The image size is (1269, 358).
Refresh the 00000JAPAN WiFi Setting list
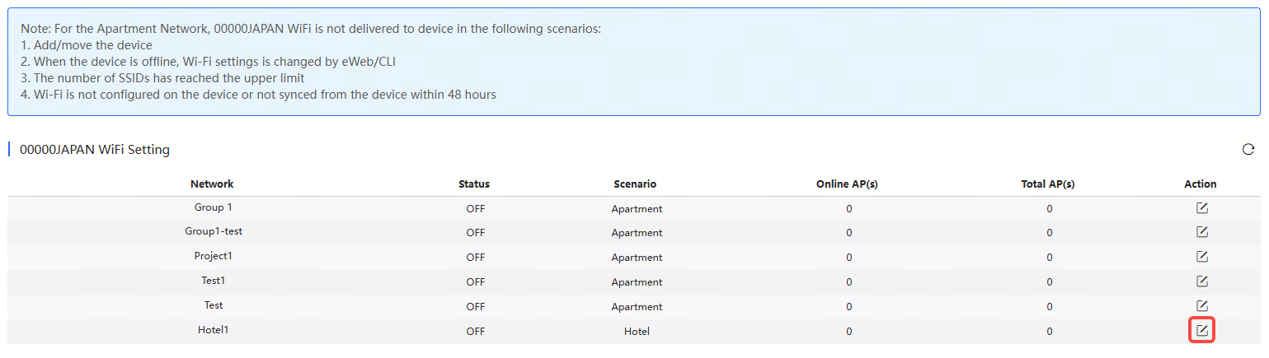[1248, 149]
